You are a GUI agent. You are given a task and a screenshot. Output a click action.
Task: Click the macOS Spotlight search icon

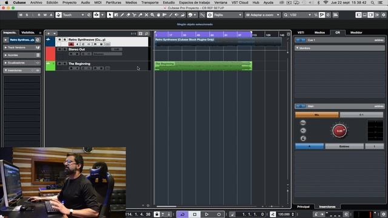[372, 2]
